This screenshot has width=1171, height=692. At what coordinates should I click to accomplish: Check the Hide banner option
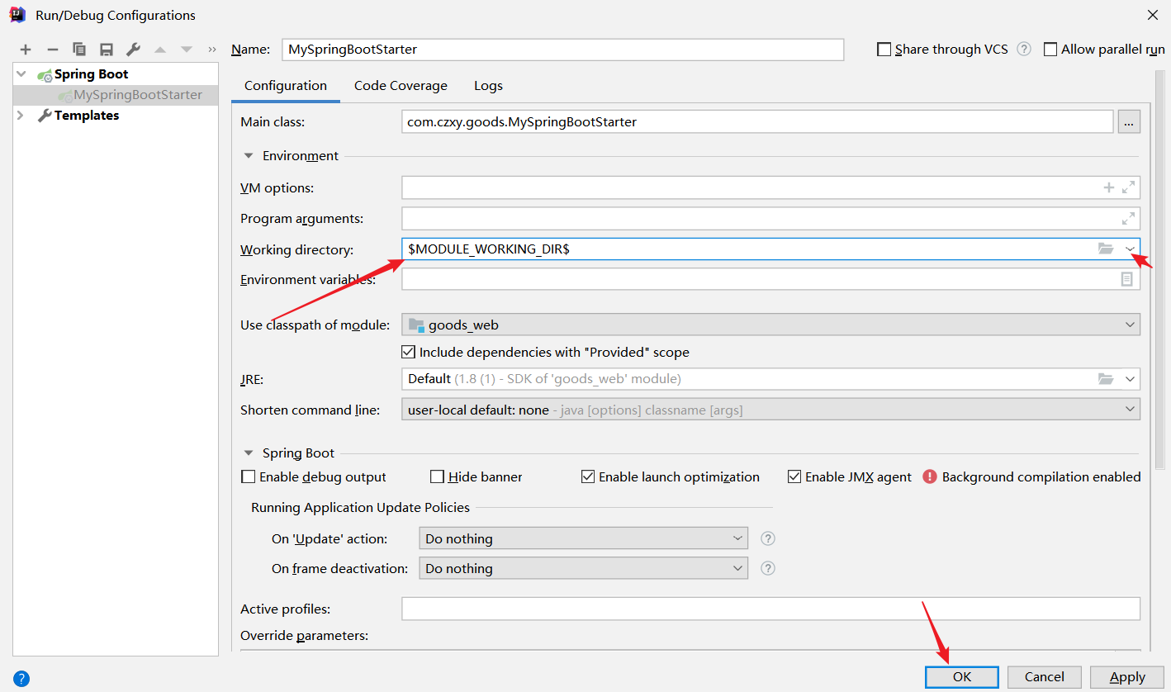point(438,476)
